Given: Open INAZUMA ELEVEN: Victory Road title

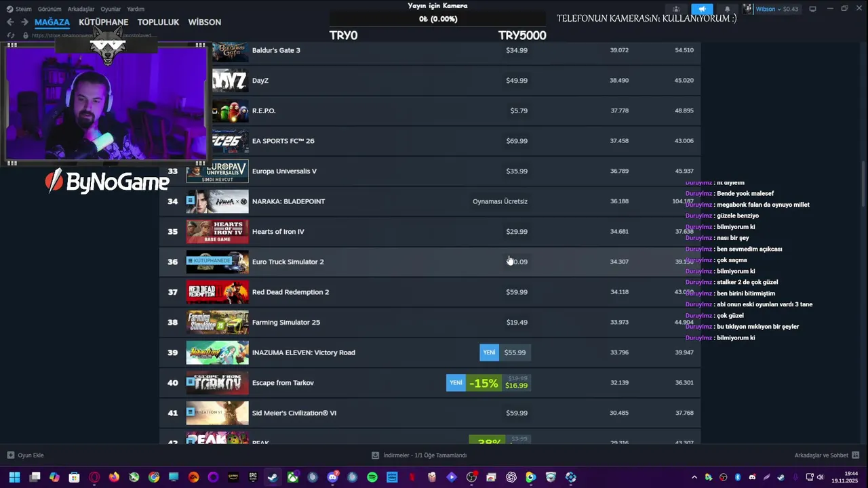Looking at the screenshot, I should [x=303, y=352].
